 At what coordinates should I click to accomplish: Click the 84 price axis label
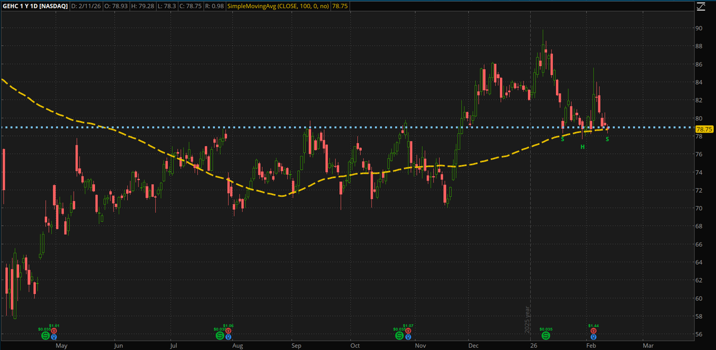click(x=699, y=82)
